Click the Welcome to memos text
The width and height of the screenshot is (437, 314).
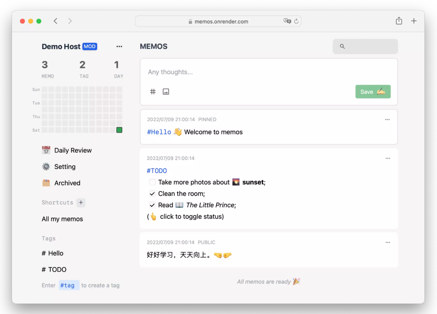[213, 132]
